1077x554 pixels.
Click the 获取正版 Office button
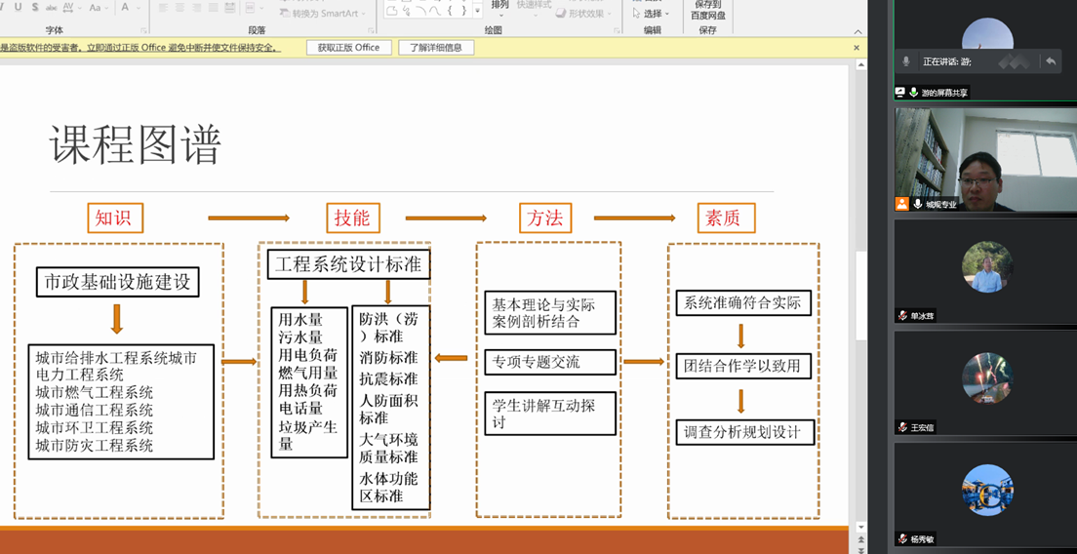348,48
